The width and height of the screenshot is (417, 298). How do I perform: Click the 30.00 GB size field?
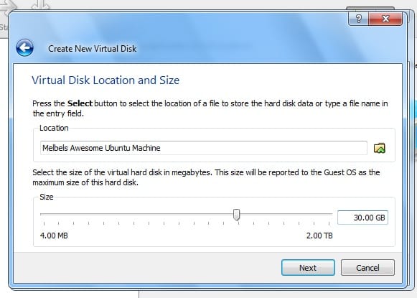pyautogui.click(x=362, y=218)
